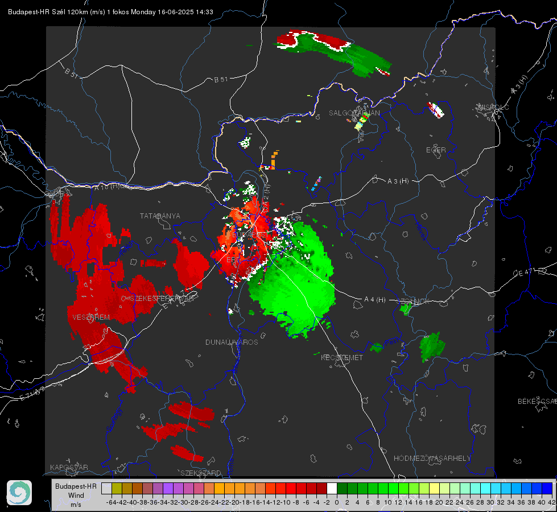Screen dimensions: 557x512
Task: Click the 'Pest' county label
Action: [391, 342]
